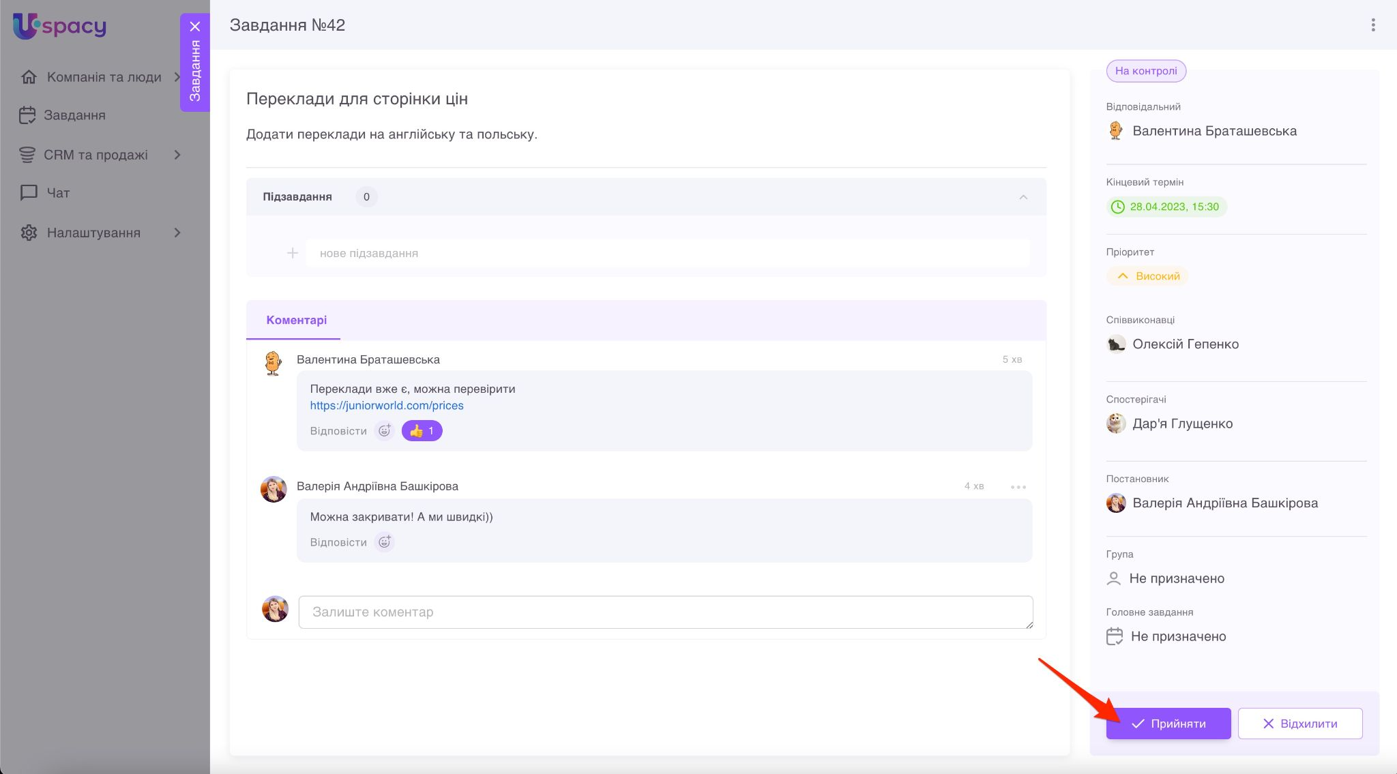
Task: Expand CRM та продажі submenu
Action: click(177, 155)
